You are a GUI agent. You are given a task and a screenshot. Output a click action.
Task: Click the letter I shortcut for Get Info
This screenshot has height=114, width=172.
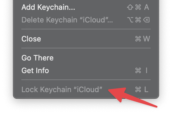pyautogui.click(x=146, y=71)
